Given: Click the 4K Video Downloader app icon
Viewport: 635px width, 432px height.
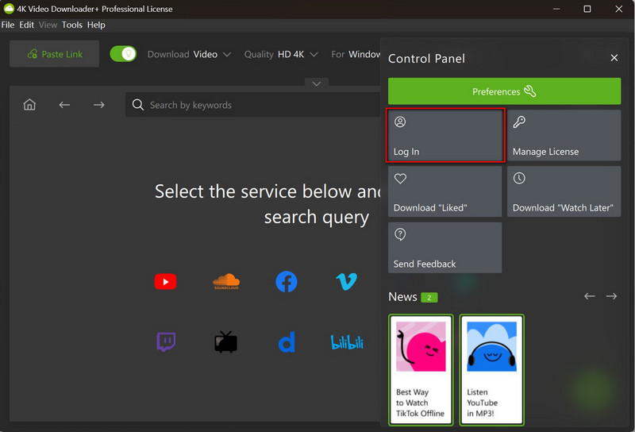Looking at the screenshot, I should tap(9, 9).
